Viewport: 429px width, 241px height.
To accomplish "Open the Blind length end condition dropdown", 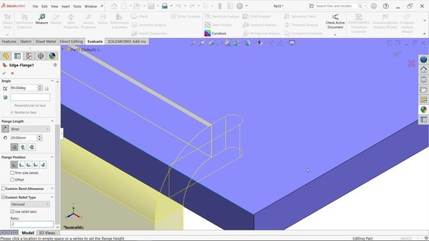I will [x=30, y=129].
